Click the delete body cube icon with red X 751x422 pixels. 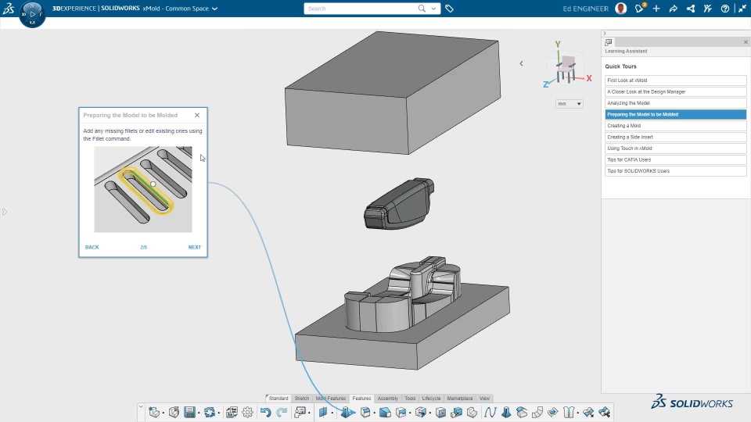point(440,412)
